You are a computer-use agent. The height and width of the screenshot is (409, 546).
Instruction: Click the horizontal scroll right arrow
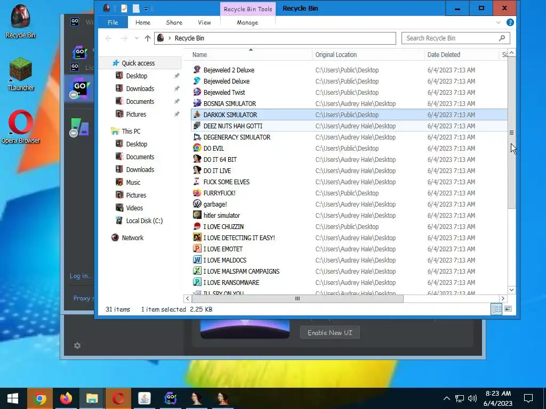point(503,298)
